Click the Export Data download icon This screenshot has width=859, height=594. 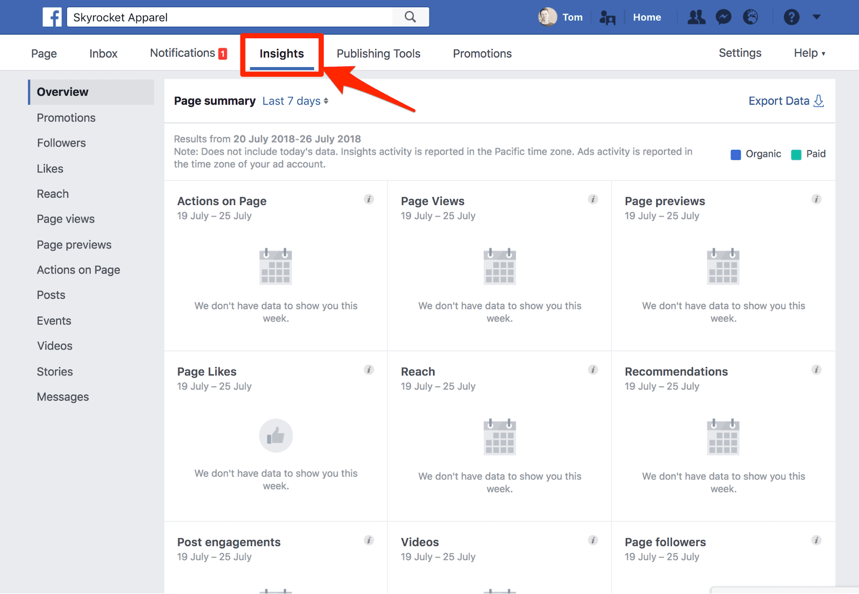(819, 100)
